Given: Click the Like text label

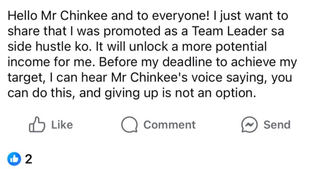Looking at the screenshot, I should [x=62, y=125].
